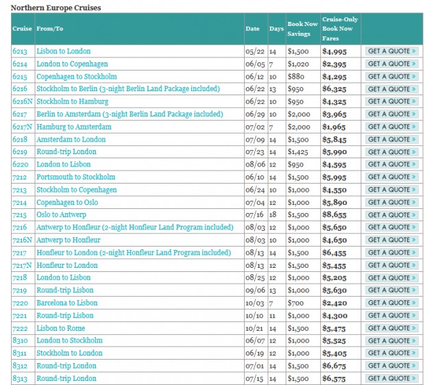Image resolution: width=425 pixels, height=385 pixels.
Task: Get a quote for cruise 6219 Round-trip London
Action: pos(391,152)
